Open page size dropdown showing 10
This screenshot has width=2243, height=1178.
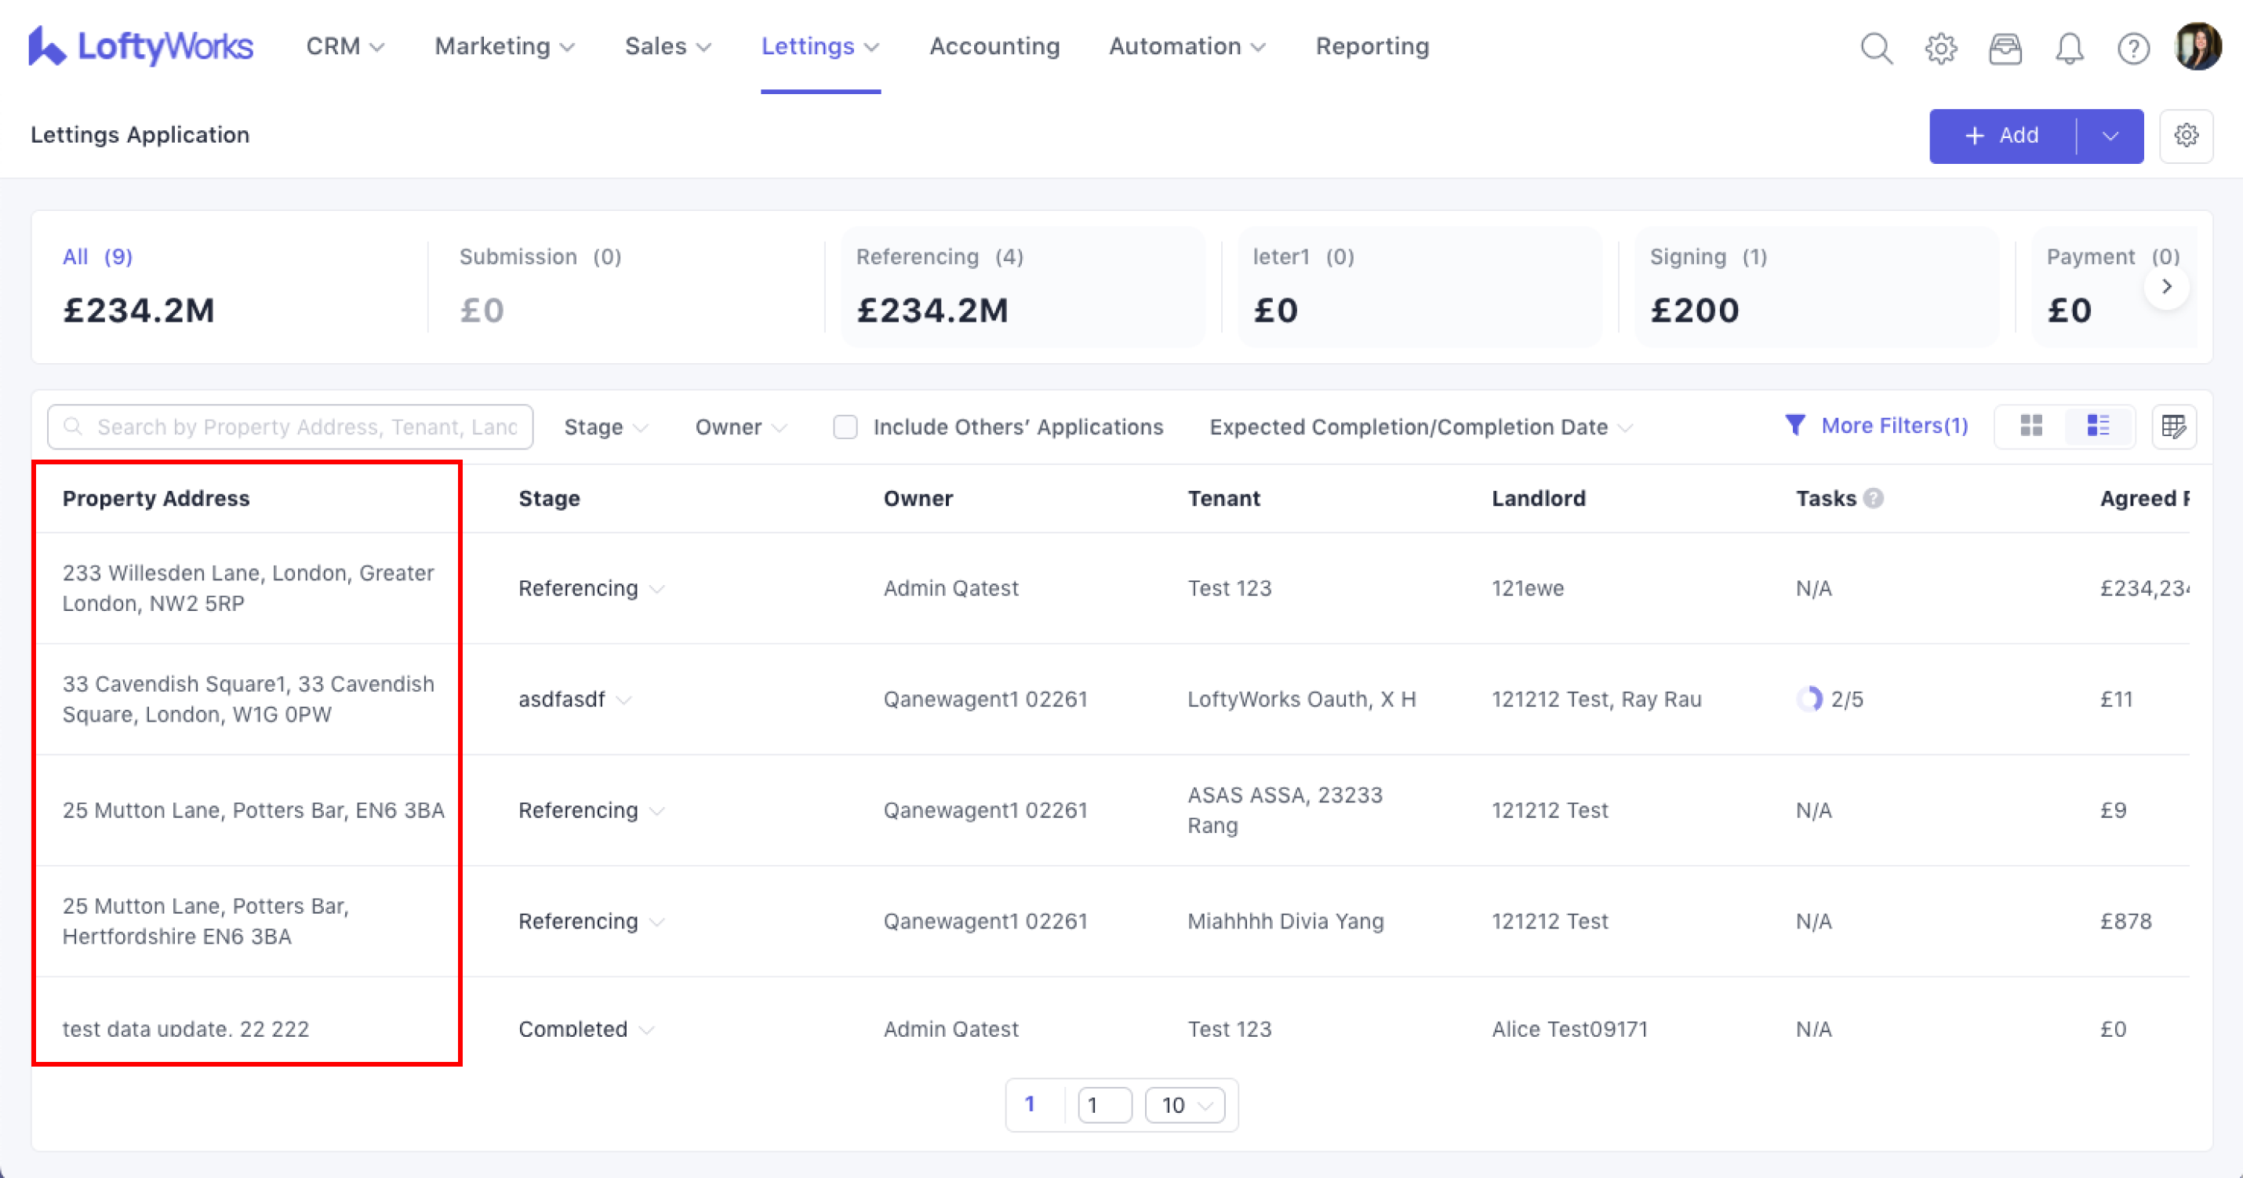tap(1184, 1105)
